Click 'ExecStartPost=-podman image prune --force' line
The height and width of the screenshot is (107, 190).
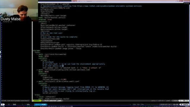tap(61, 48)
